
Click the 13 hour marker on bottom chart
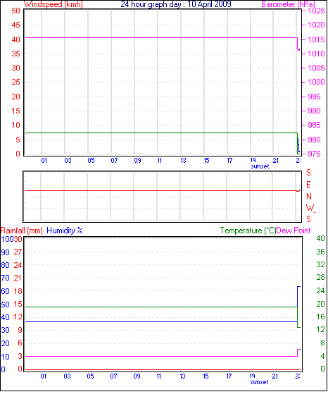[182, 376]
